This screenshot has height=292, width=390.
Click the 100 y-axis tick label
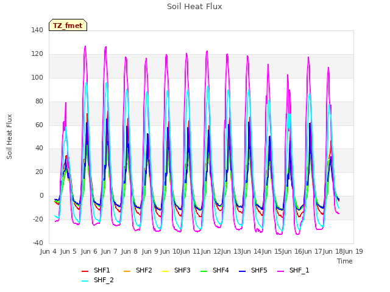(37, 77)
